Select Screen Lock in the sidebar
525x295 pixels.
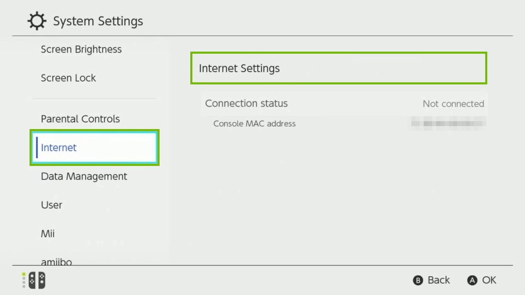[68, 78]
